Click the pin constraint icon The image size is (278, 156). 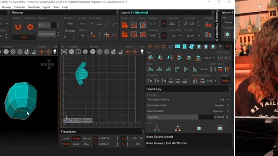pos(92,25)
